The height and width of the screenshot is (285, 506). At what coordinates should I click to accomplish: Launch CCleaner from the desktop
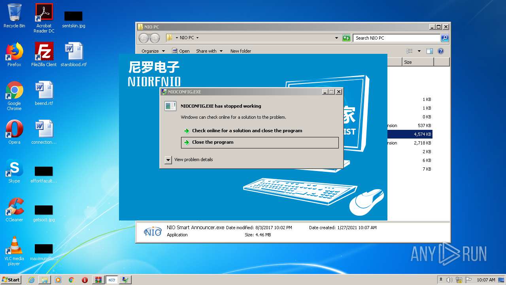coord(14,210)
